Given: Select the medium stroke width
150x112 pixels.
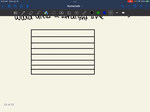Looking at the screenshot, I should pos(117,13).
